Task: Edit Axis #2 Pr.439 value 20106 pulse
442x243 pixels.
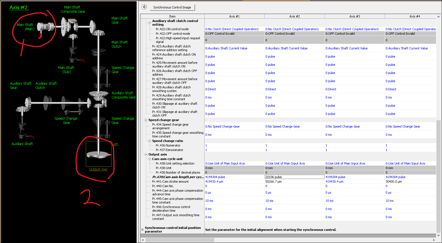Action: 295,177
